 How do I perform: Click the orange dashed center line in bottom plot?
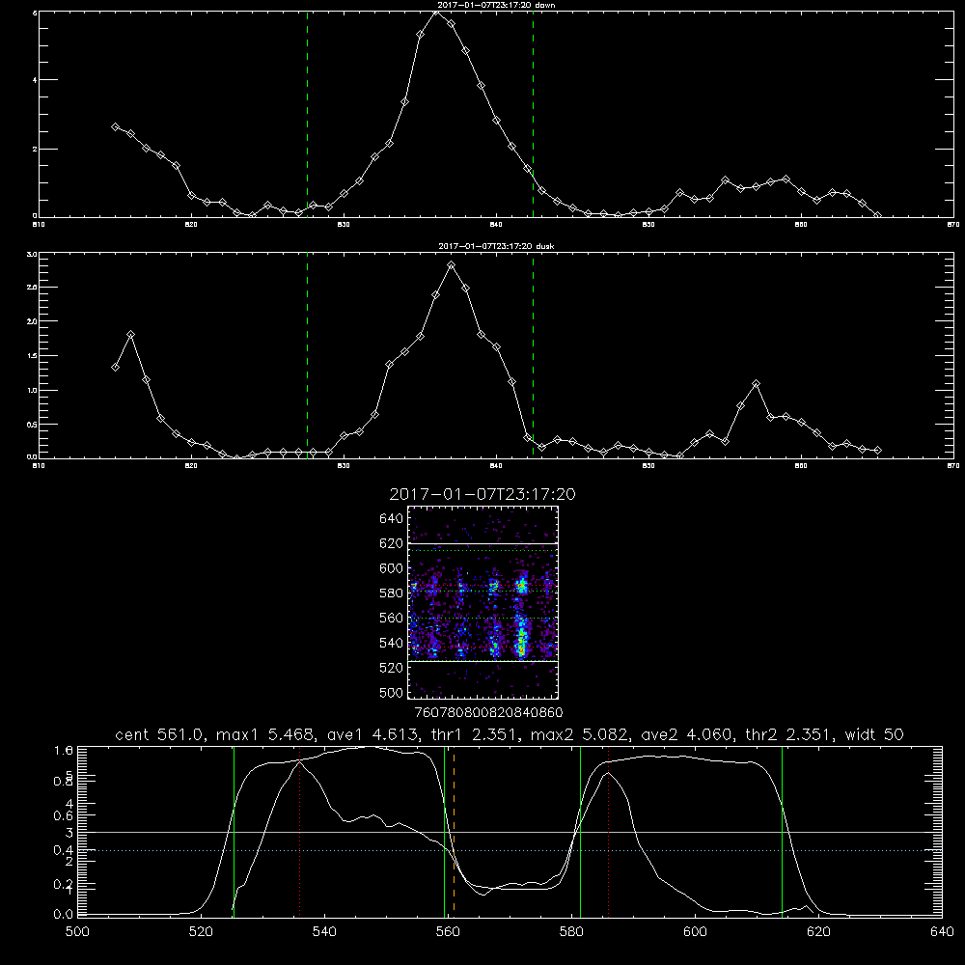pos(455,831)
